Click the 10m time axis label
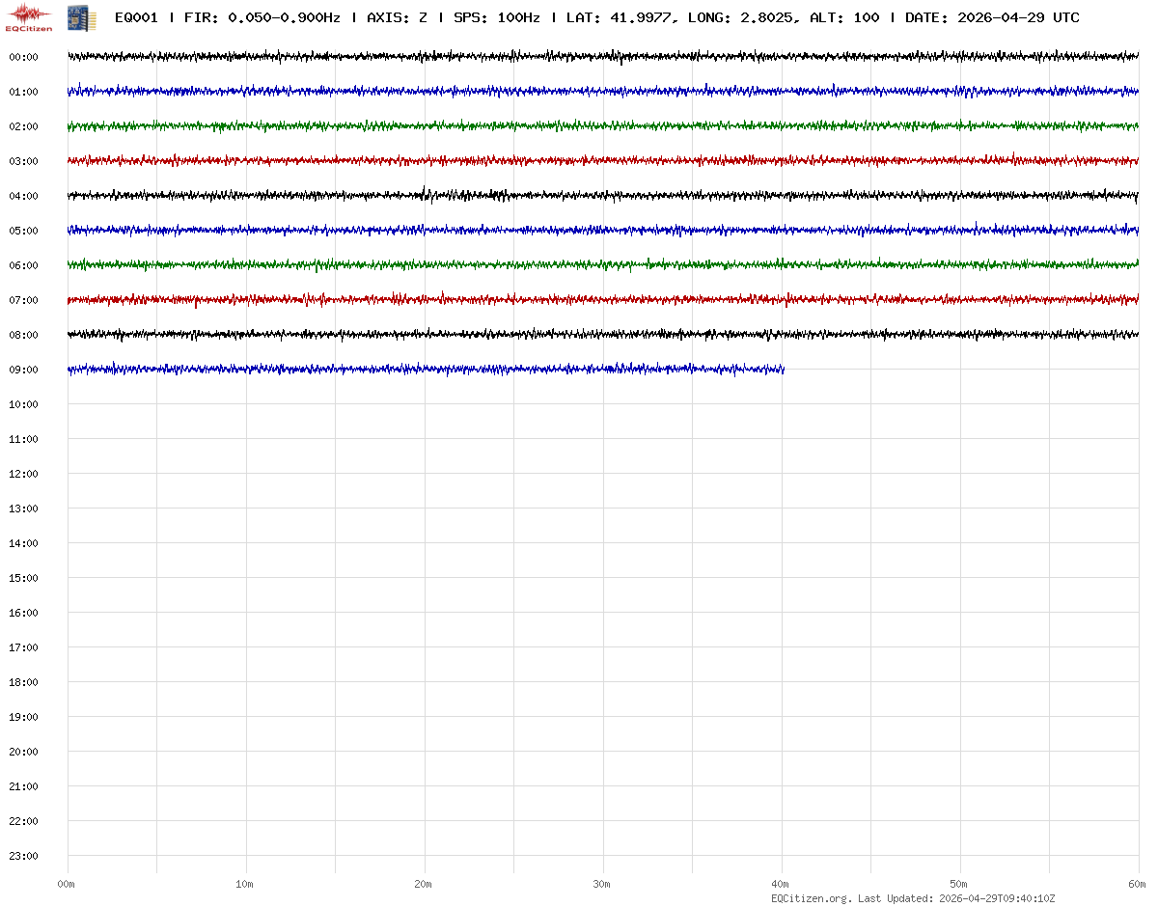This screenshot has height=907, width=1158. click(245, 884)
